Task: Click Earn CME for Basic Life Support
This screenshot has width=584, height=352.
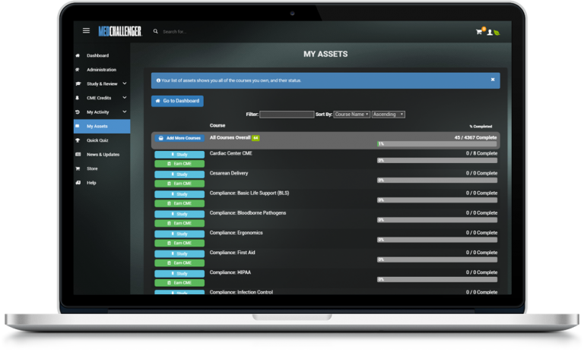Action: click(x=179, y=204)
